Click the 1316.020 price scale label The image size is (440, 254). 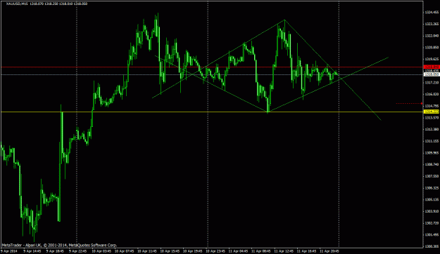(x=432, y=94)
